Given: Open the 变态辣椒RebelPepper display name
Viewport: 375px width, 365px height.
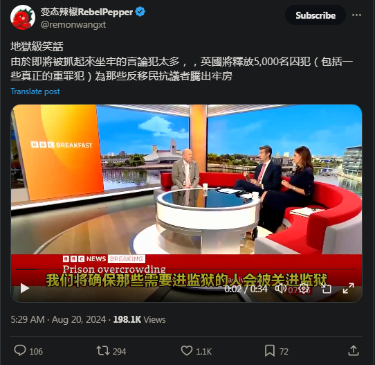Looking at the screenshot, I should click(x=86, y=12).
